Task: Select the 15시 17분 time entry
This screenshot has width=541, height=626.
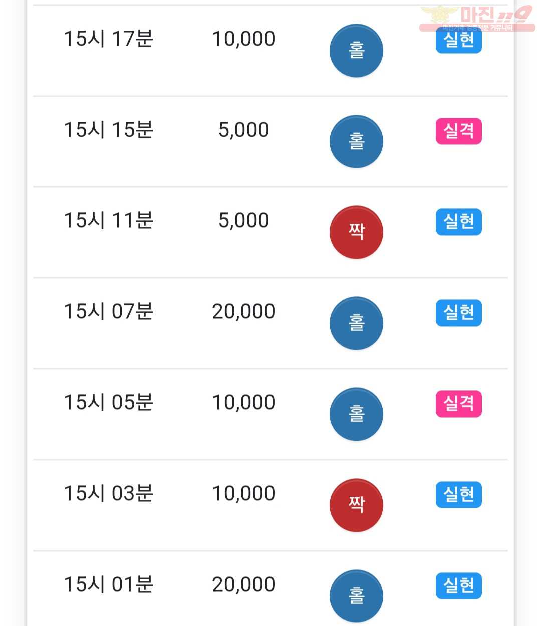Action: click(108, 39)
